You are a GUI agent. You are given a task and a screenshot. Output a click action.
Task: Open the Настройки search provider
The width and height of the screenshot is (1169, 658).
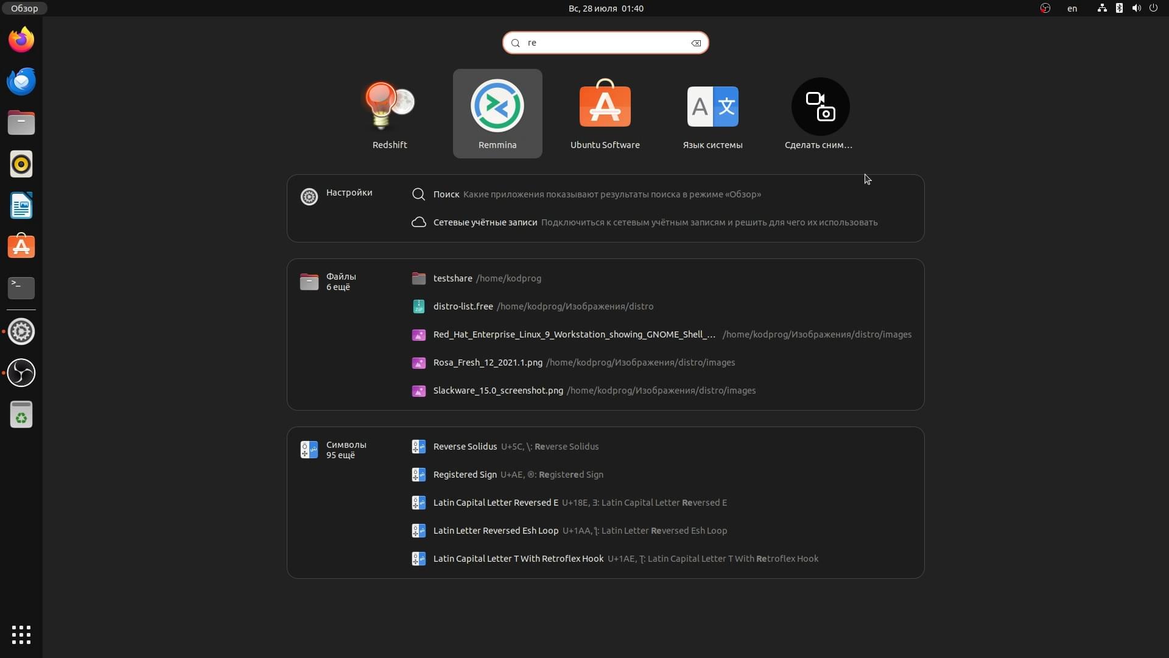pyautogui.click(x=337, y=196)
